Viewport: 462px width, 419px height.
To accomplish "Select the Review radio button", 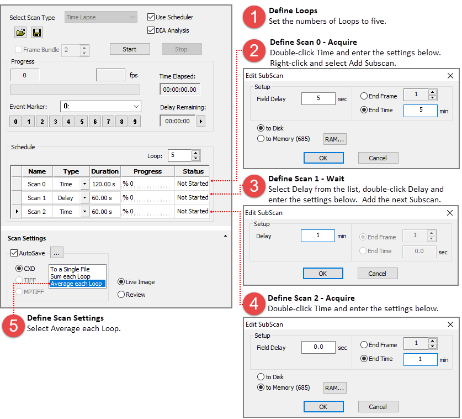I will click(x=121, y=295).
